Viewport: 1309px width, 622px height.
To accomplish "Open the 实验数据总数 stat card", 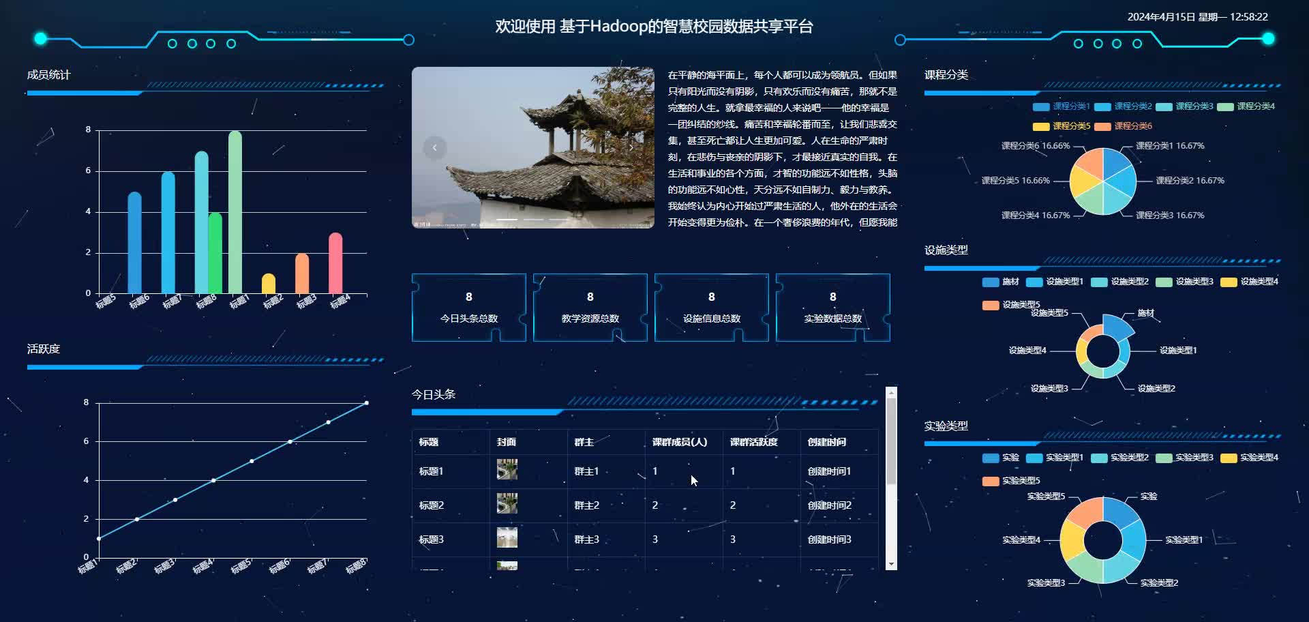I will tap(833, 308).
